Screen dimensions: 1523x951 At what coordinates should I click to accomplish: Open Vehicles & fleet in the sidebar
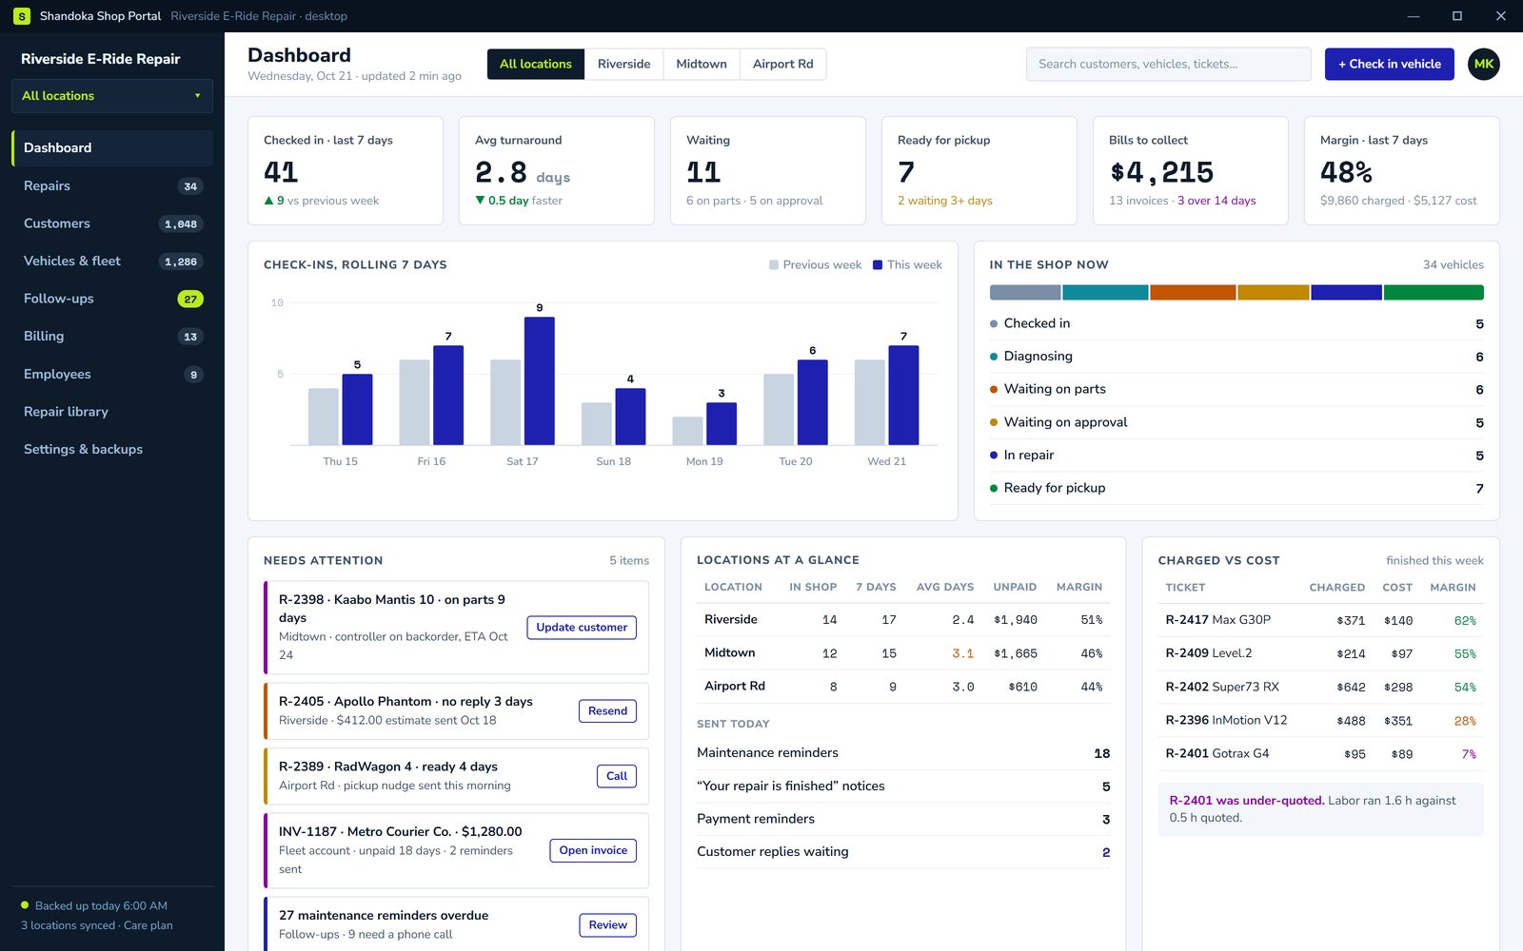[x=112, y=261]
